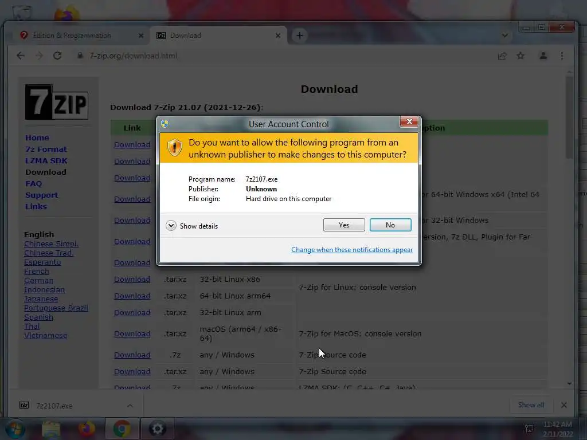The height and width of the screenshot is (440, 587).
Task: Open a new Chrome tab
Action: click(x=299, y=36)
